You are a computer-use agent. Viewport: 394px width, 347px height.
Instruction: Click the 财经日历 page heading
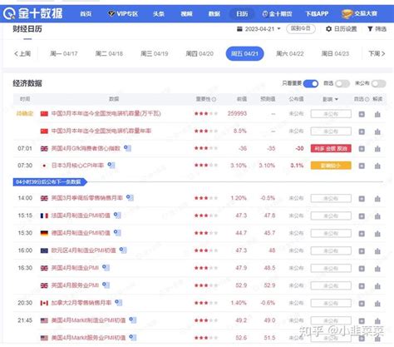tap(27, 29)
